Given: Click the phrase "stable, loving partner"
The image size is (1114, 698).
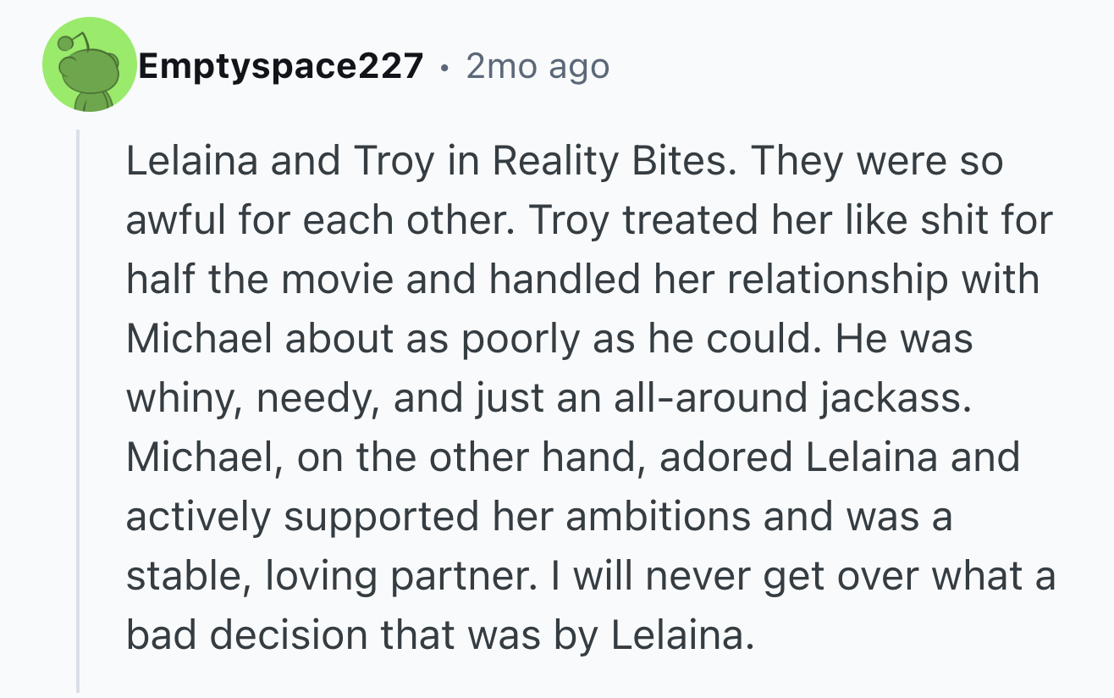Looking at the screenshot, I should 326,577.
